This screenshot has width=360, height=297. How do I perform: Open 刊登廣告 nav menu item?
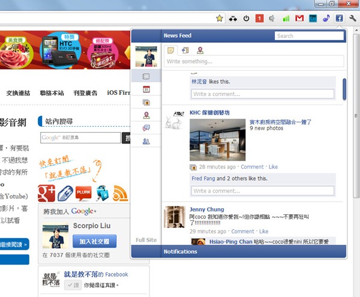[85, 93]
